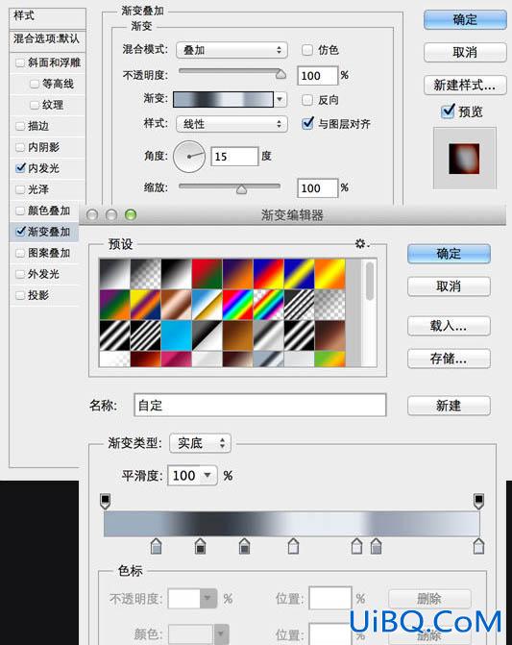
Task: Select the last color stop at gradient end
Action: [478, 546]
